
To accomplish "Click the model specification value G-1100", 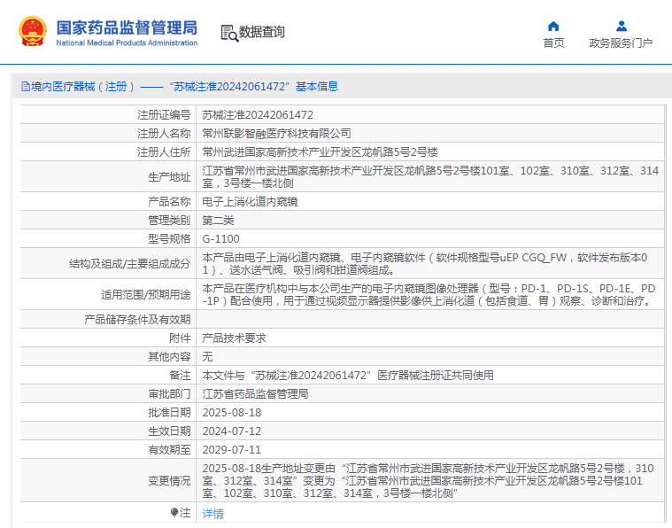I will point(220,239).
